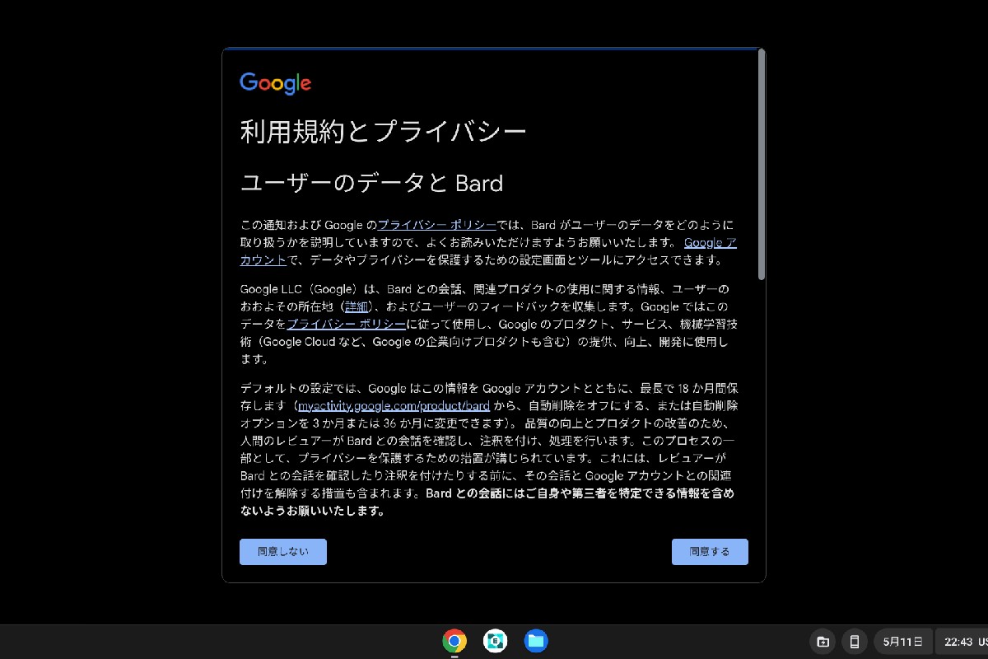Open the second プライバシー ポリシー link

click(x=345, y=324)
